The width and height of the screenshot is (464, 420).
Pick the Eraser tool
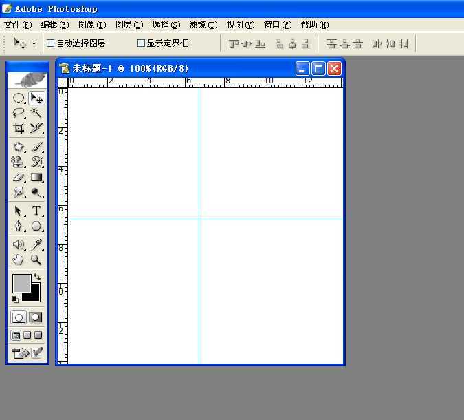tap(19, 178)
